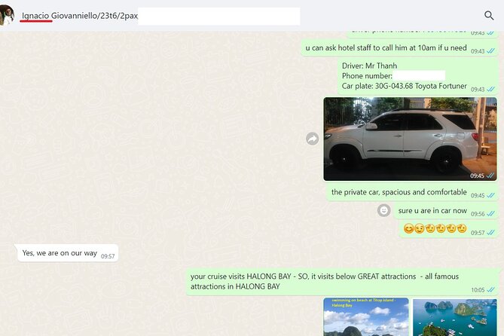Click the forward arrow beside the car photo

(x=312, y=139)
